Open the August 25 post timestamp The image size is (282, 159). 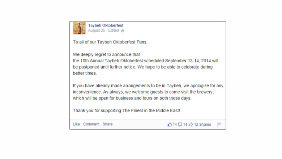click(97, 30)
